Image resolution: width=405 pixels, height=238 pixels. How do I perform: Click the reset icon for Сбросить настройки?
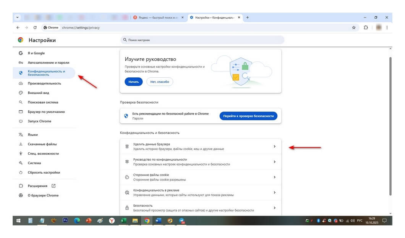pyautogui.click(x=21, y=173)
